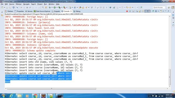This screenshot has height=98, width=175.
Task: Click the Last Edit Location arrow icon
Action: click(127, 7)
